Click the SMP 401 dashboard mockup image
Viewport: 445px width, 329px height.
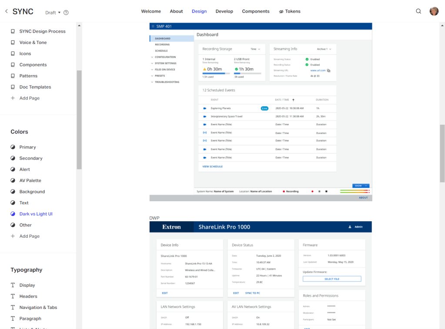(261, 112)
